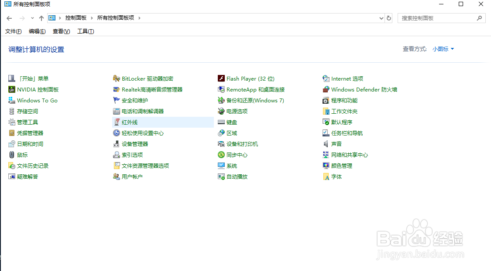Open 工作文件夹 link
Image resolution: width=491 pixels, height=271 pixels.
(x=344, y=111)
